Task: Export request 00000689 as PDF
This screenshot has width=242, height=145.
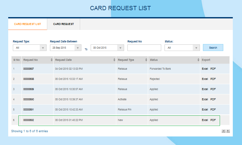Action: coord(213,89)
